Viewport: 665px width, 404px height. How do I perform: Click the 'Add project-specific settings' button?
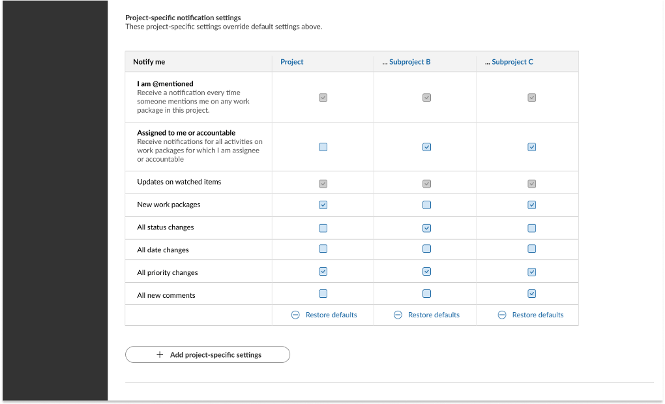point(207,354)
